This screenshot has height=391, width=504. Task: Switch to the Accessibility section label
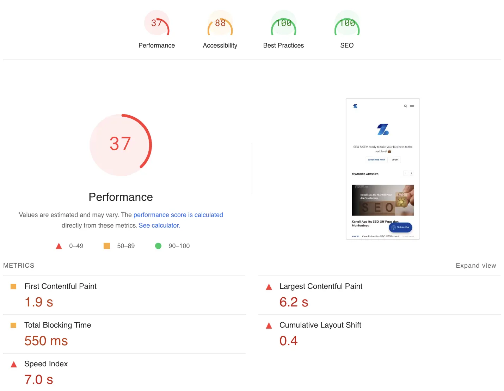[x=220, y=45]
